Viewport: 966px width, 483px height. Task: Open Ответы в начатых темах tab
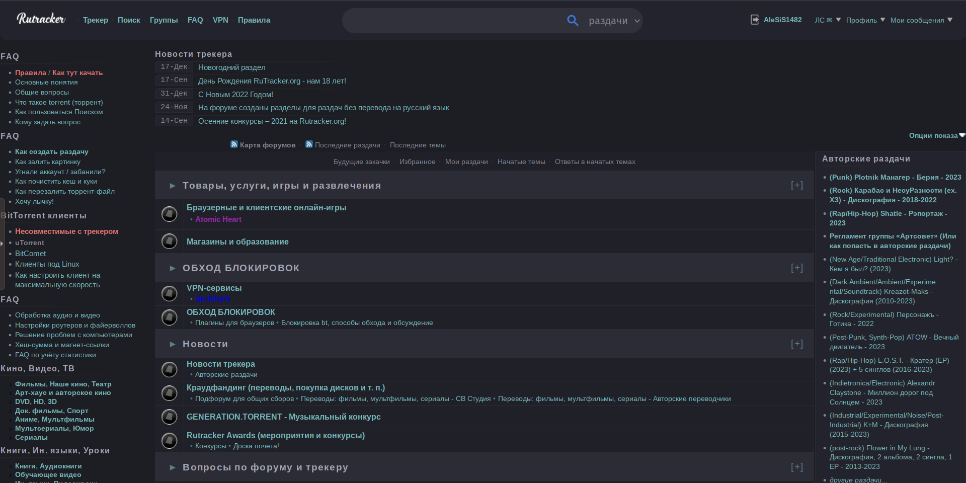(595, 162)
